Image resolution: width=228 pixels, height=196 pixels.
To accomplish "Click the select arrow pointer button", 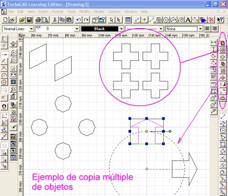I will pyautogui.click(x=111, y=20).
